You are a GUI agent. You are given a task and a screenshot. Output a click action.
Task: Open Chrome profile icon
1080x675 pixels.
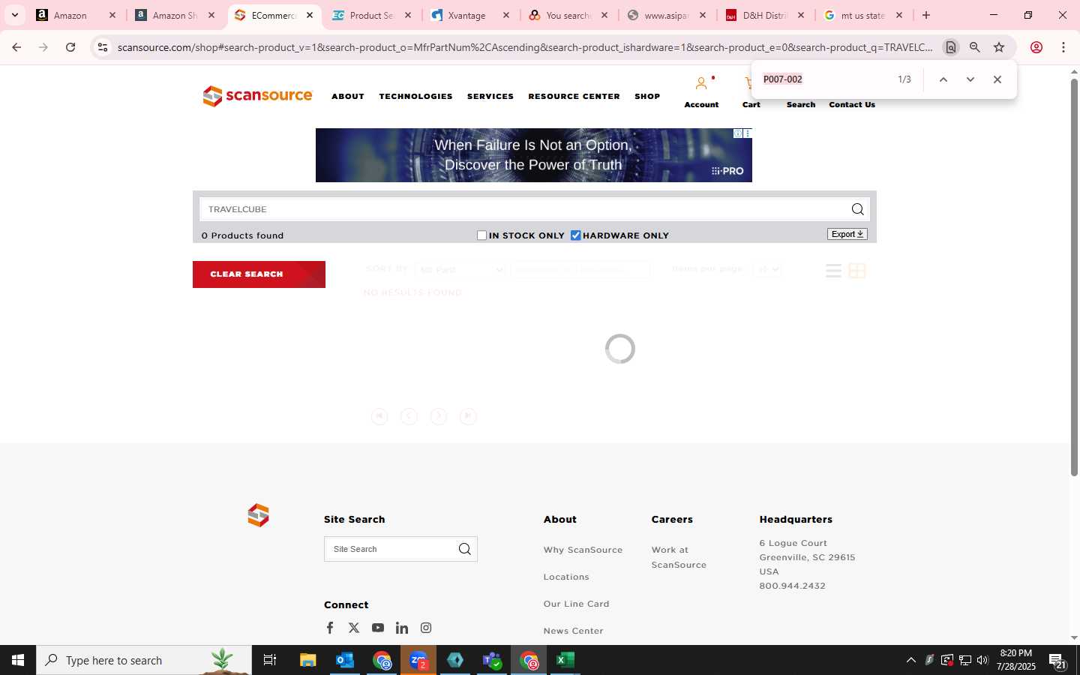pos(1036,47)
